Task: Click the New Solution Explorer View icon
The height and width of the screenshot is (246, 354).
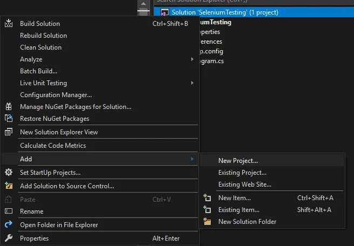Action: pyautogui.click(x=9, y=132)
